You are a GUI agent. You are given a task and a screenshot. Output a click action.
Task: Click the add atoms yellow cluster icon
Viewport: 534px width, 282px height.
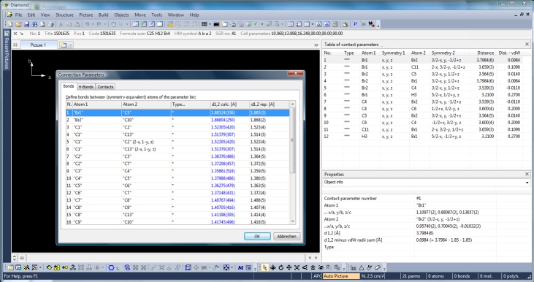point(56,267)
